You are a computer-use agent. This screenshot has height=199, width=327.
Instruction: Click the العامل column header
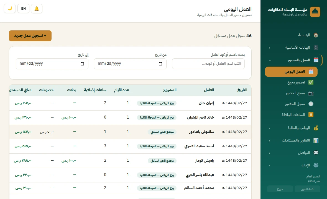[x=209, y=90]
